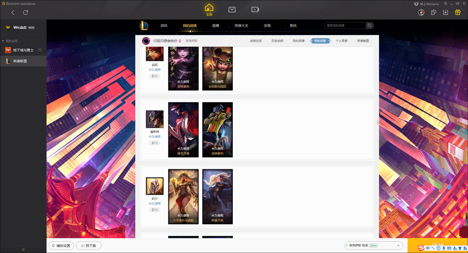
Task: Open the 主页 home tab
Action: pos(209,10)
